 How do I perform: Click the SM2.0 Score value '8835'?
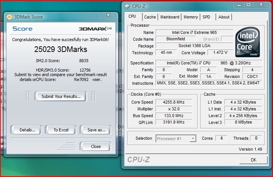coord(84,61)
